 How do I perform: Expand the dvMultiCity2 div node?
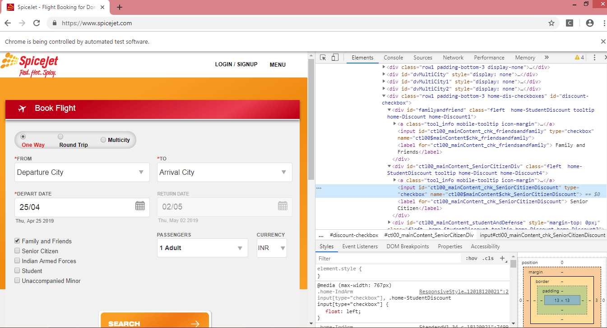(x=384, y=89)
